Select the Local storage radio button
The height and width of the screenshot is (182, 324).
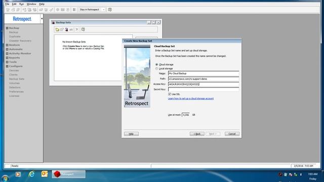point(156,69)
